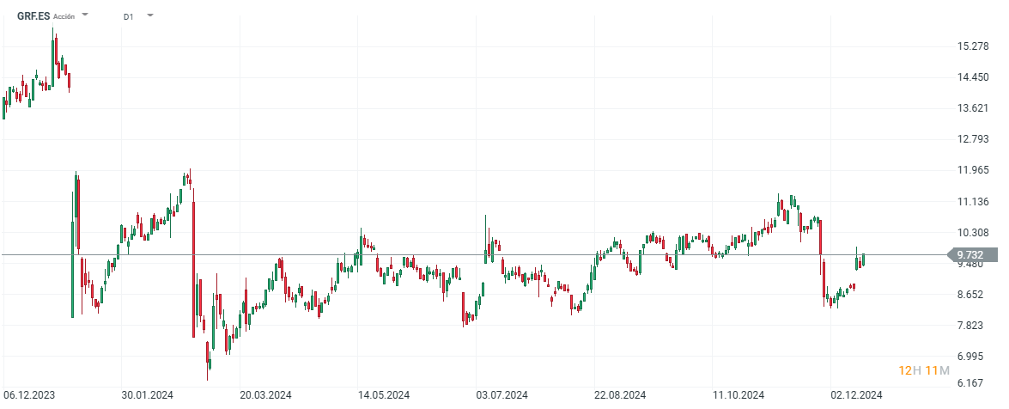1009x409 pixels.
Task: Select the 12.793 price scale label
Action: click(x=975, y=139)
